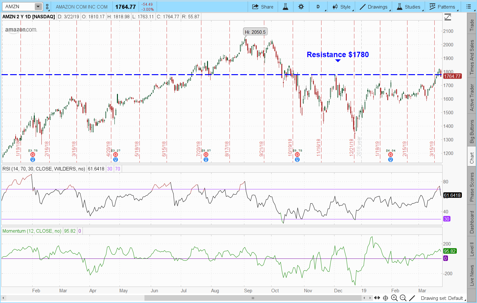
Task: Click the blue lightbulb icon below $6.04 earnings
Action: pyautogui.click(x=390, y=160)
